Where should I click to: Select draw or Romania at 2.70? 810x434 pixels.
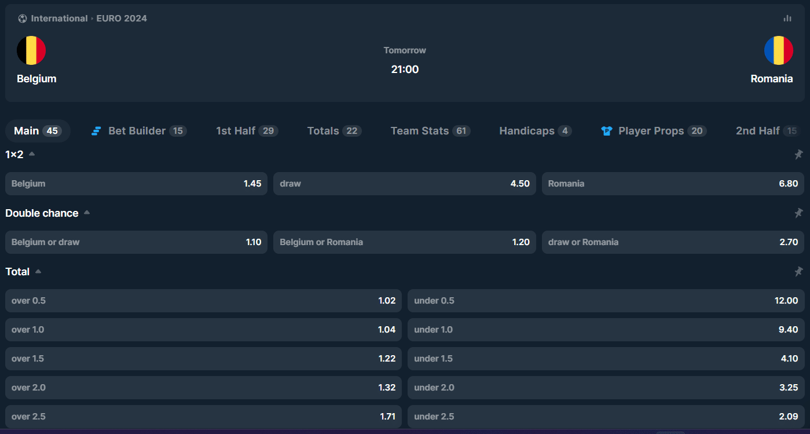pyautogui.click(x=673, y=242)
